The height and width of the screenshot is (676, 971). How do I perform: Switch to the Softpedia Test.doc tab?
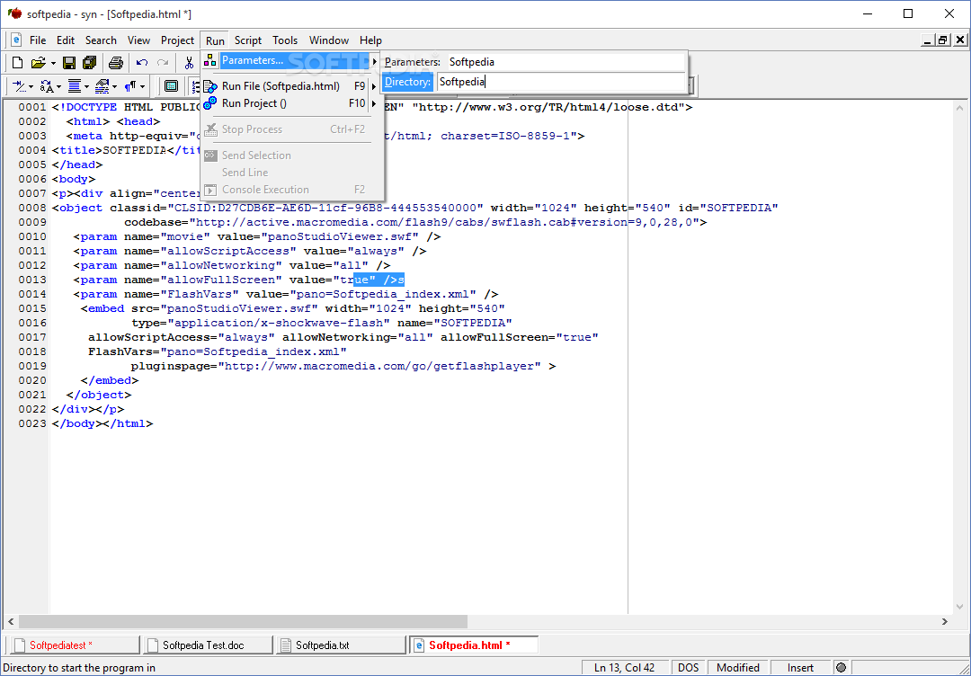pyautogui.click(x=208, y=645)
